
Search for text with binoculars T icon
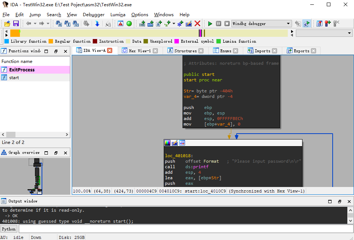67,24
